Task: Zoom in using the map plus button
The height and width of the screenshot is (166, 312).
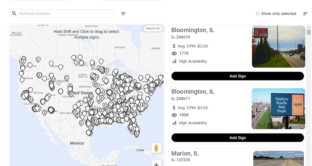Action: (156, 165)
